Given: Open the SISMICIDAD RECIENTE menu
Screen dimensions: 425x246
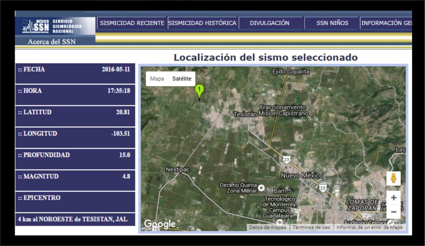Looking at the screenshot, I should tap(132, 23).
